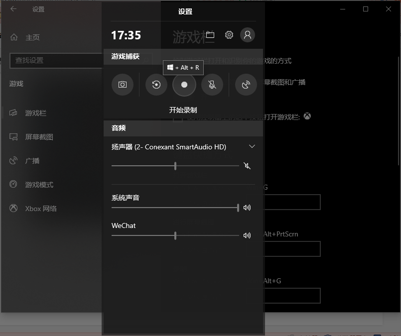Open the captures folder icon
Image resolution: width=401 pixels, height=336 pixels.
210,35
